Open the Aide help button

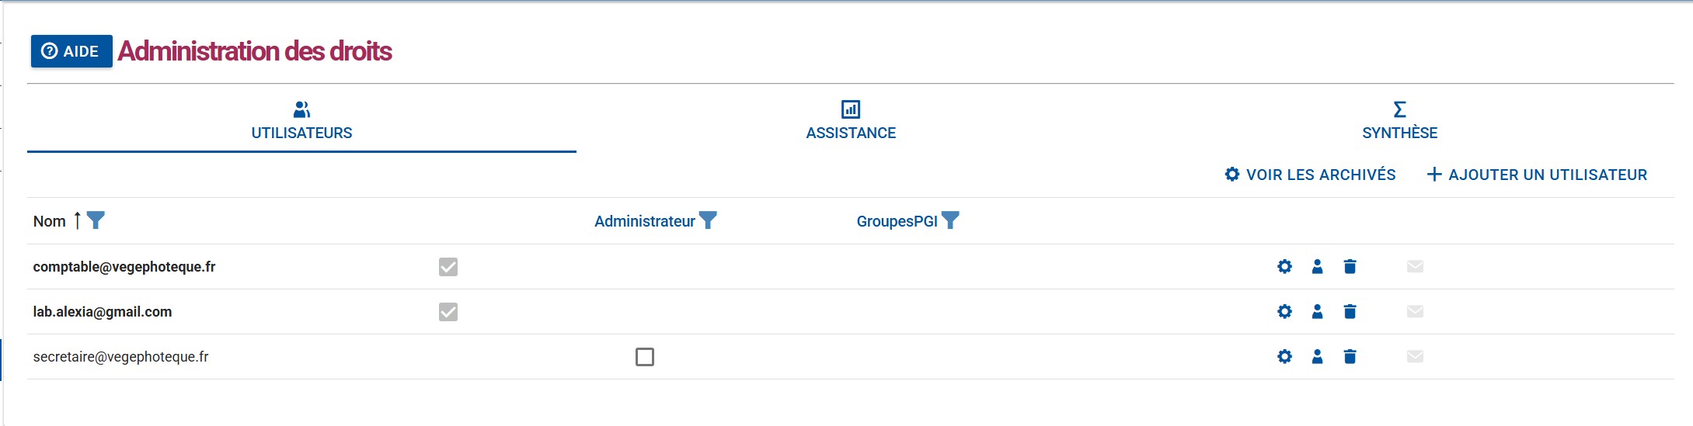point(71,51)
